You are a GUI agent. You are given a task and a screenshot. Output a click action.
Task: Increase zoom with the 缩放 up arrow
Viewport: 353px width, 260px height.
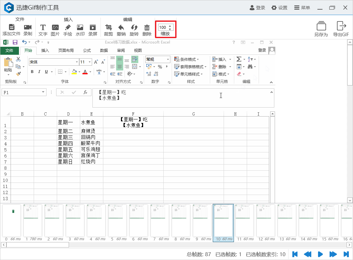[x=170, y=26]
